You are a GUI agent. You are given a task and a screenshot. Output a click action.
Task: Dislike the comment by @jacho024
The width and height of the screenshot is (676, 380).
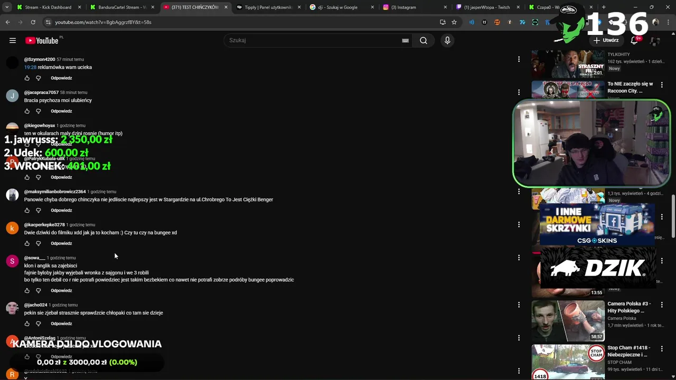click(39, 324)
